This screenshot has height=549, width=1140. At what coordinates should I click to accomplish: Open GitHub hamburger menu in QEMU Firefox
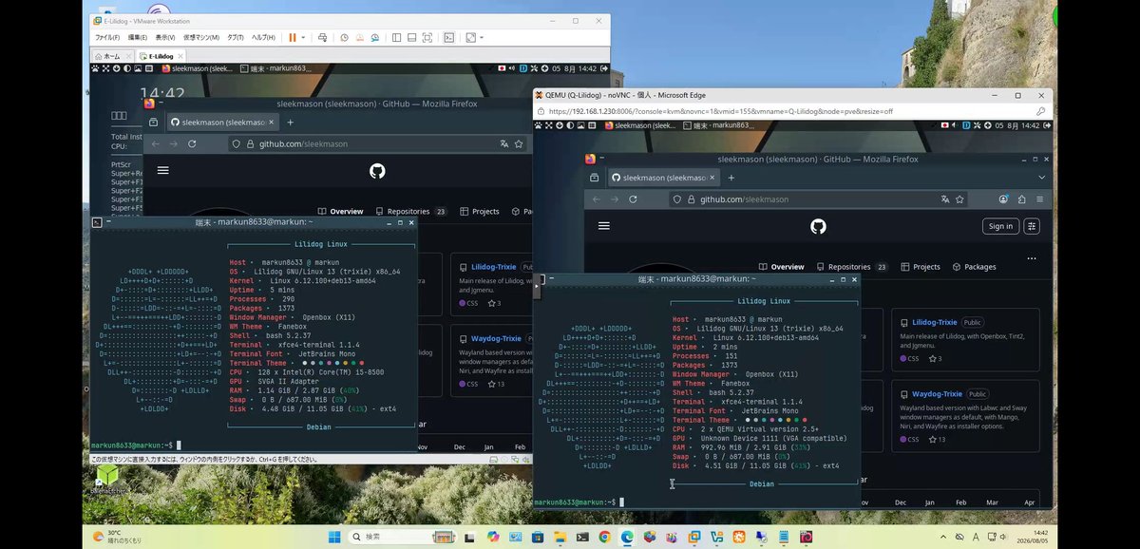[x=604, y=226]
